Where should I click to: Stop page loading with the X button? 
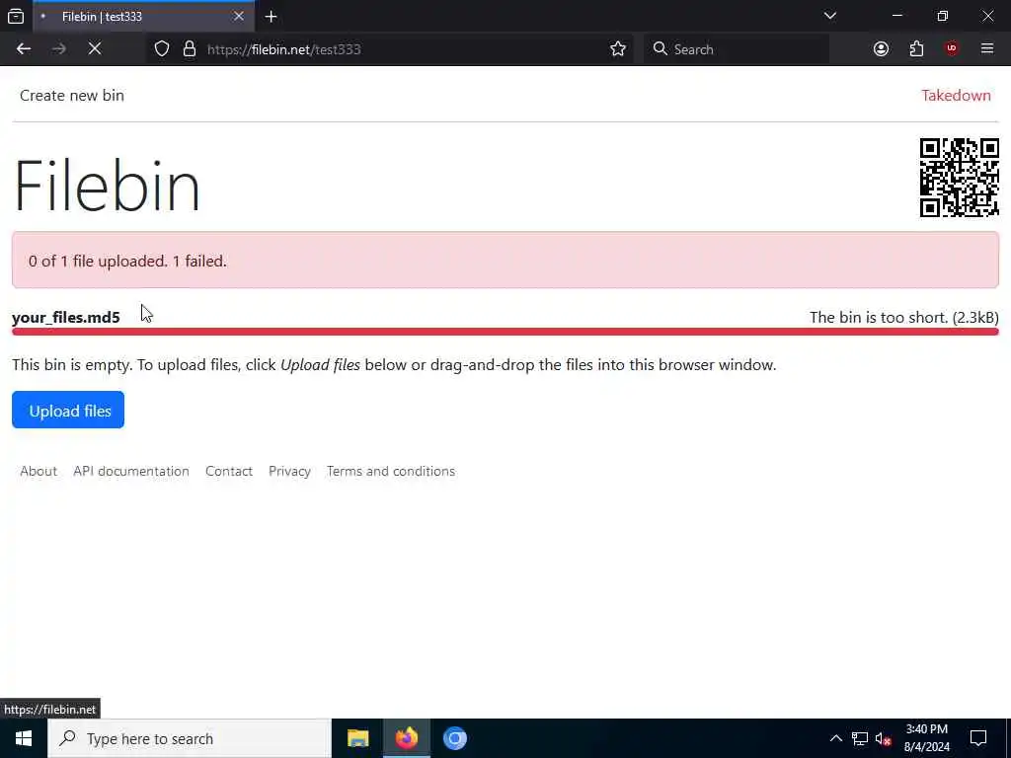(x=95, y=49)
